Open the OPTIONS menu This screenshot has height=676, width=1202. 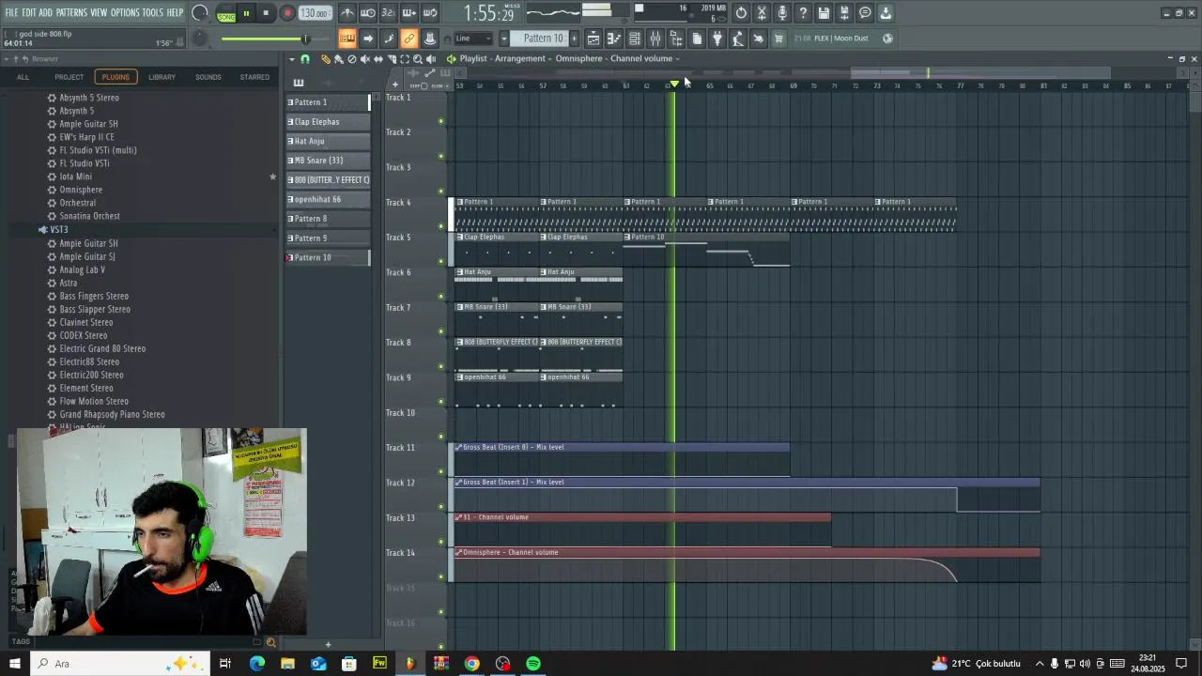click(x=125, y=13)
